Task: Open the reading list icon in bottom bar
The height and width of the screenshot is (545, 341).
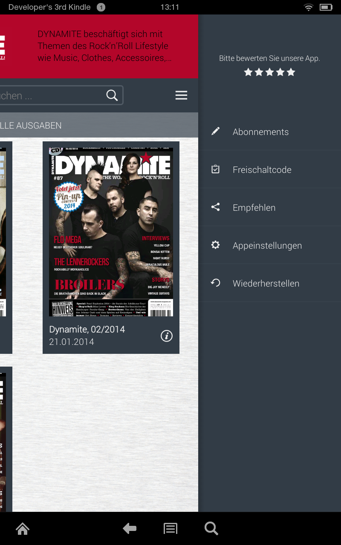Action: click(x=170, y=528)
